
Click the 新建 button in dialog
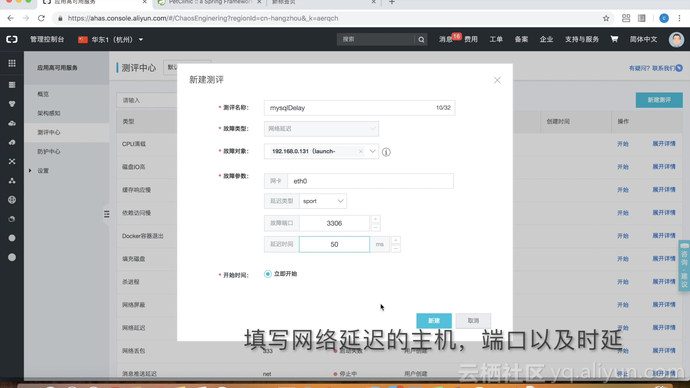434,321
